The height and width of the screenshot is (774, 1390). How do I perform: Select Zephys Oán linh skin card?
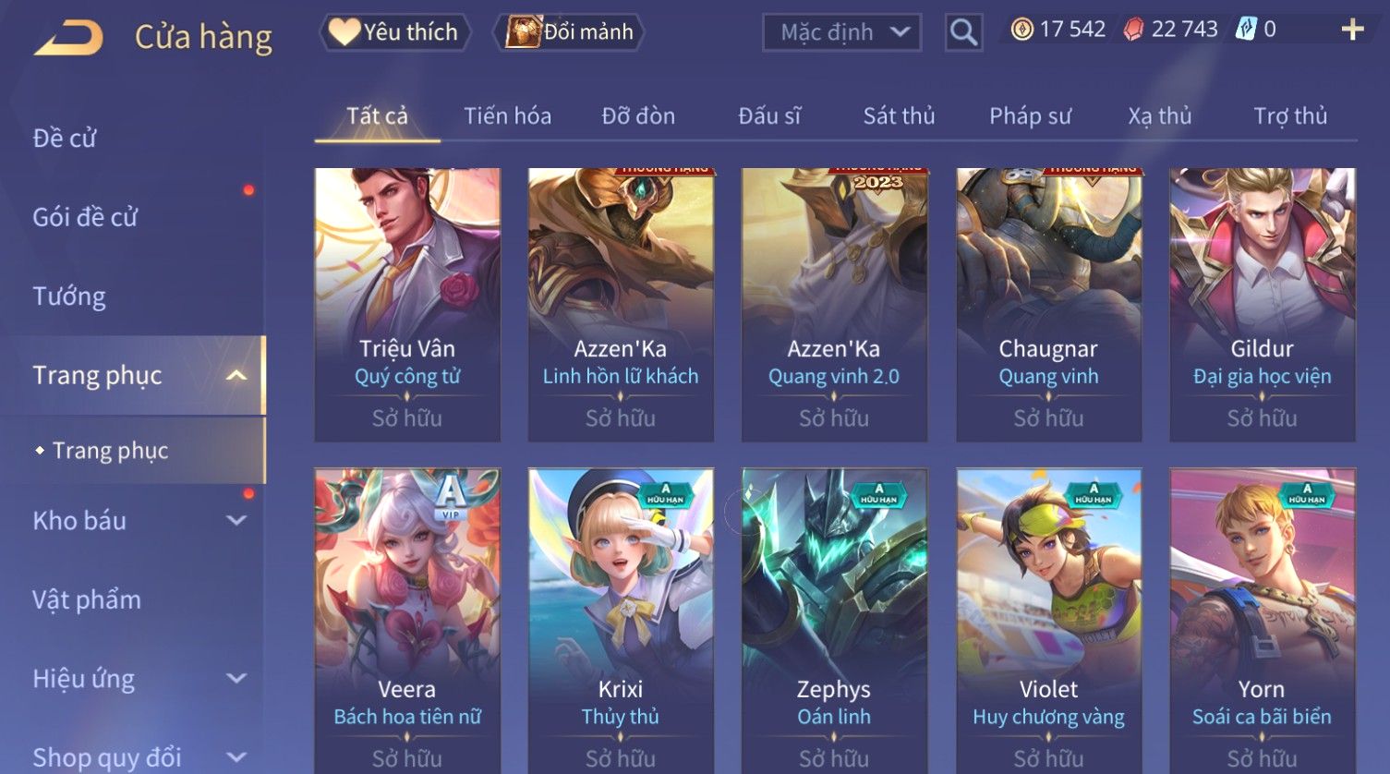(x=834, y=621)
